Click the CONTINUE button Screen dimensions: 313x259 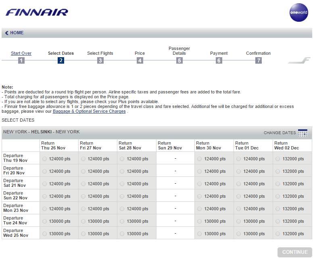pyautogui.click(x=294, y=252)
